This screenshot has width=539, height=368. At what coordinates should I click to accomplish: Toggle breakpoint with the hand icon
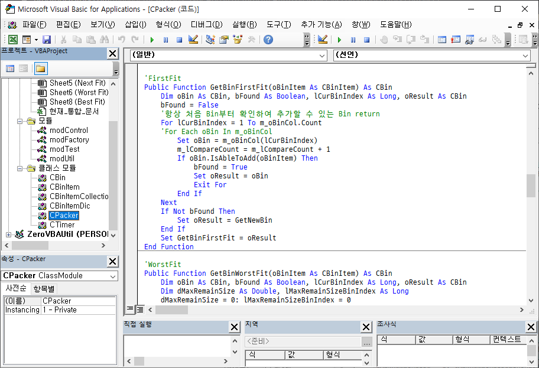[384, 40]
